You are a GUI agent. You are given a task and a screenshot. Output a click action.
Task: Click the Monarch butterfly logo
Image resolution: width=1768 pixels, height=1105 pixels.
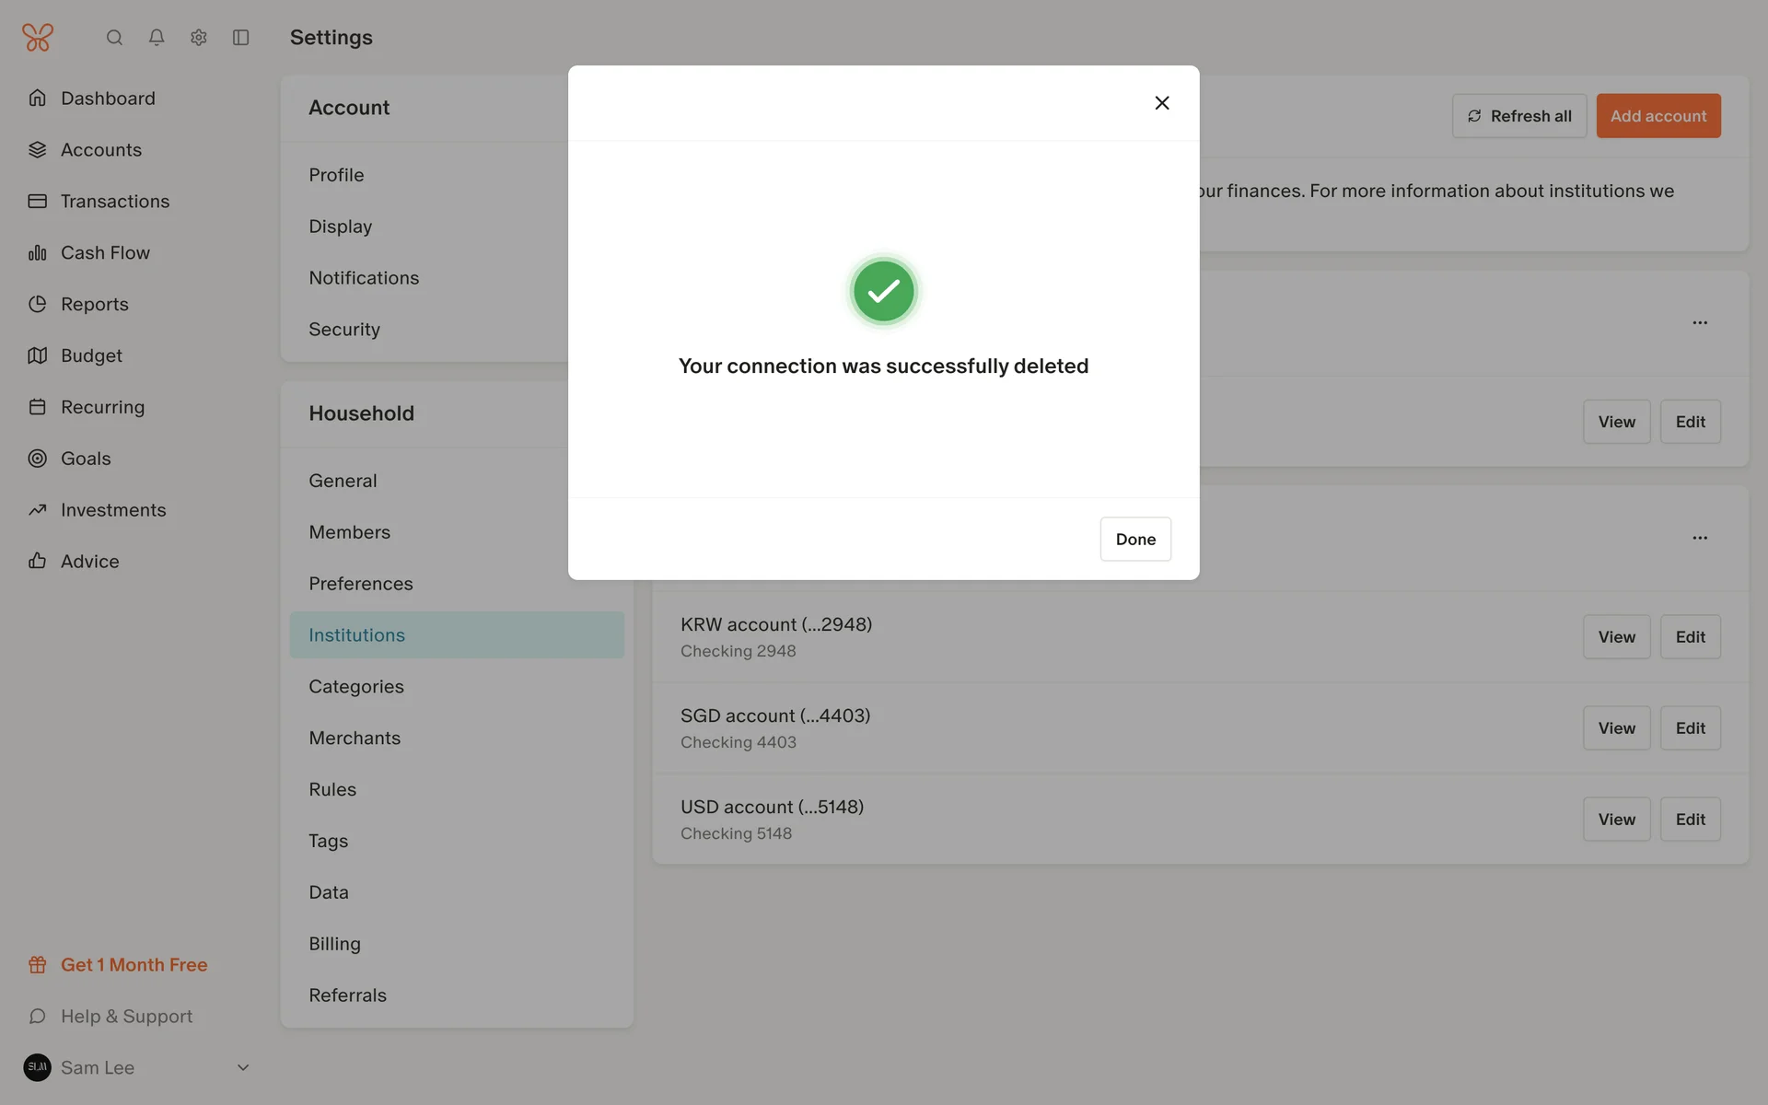coord(38,38)
